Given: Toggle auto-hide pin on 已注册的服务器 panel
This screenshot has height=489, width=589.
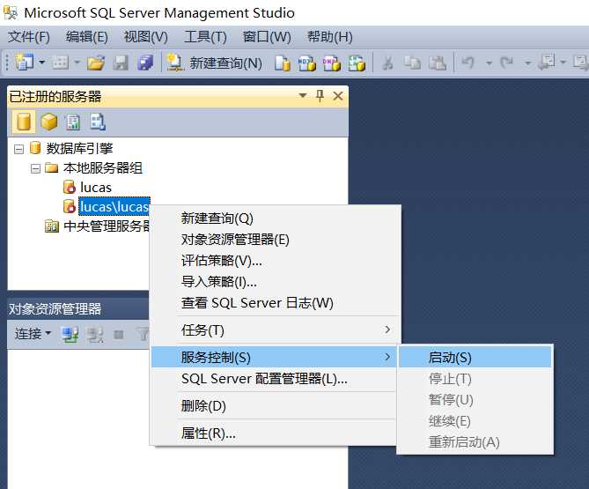Looking at the screenshot, I should click(x=320, y=96).
